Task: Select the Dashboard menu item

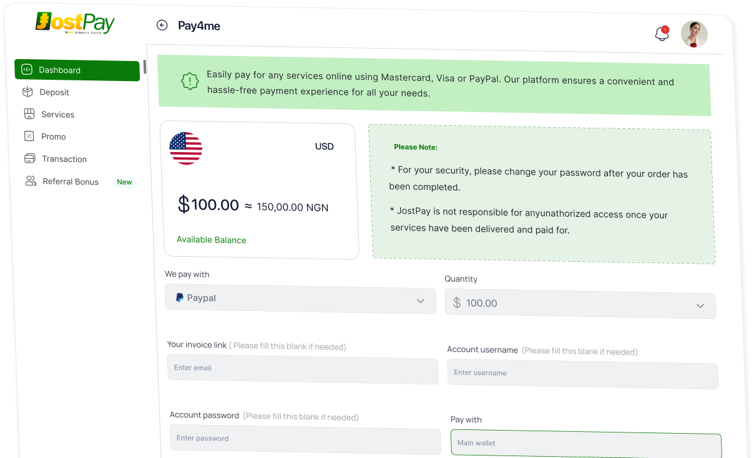Action: click(x=77, y=70)
